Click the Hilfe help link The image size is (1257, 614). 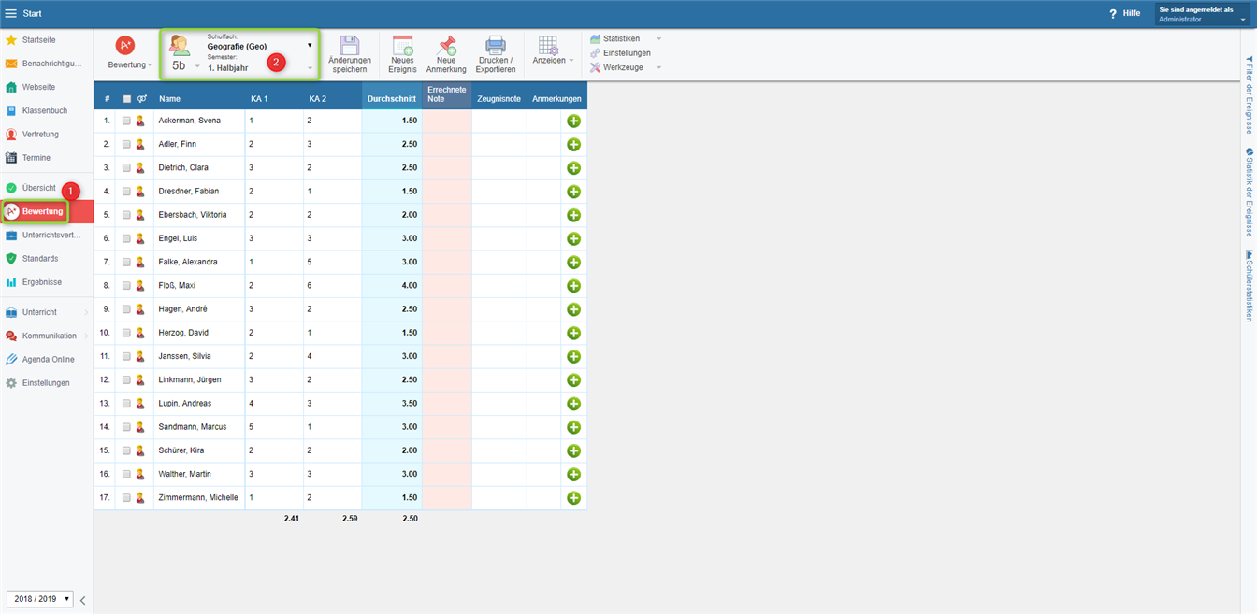point(1124,14)
